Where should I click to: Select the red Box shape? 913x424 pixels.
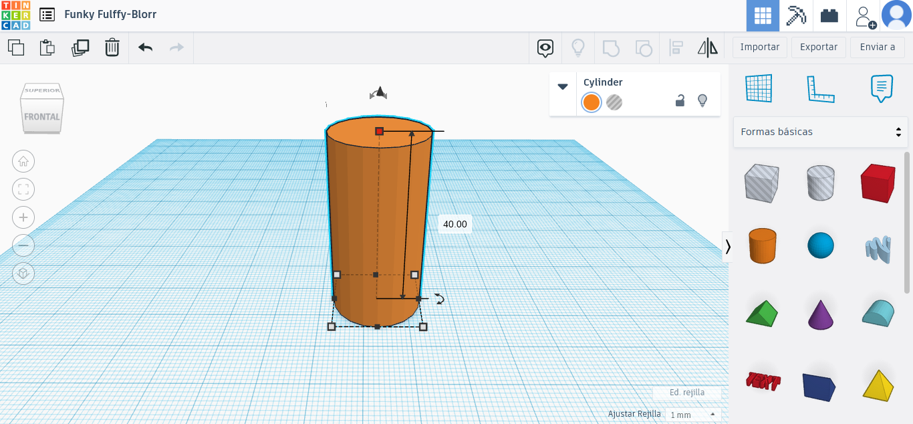[x=878, y=183]
